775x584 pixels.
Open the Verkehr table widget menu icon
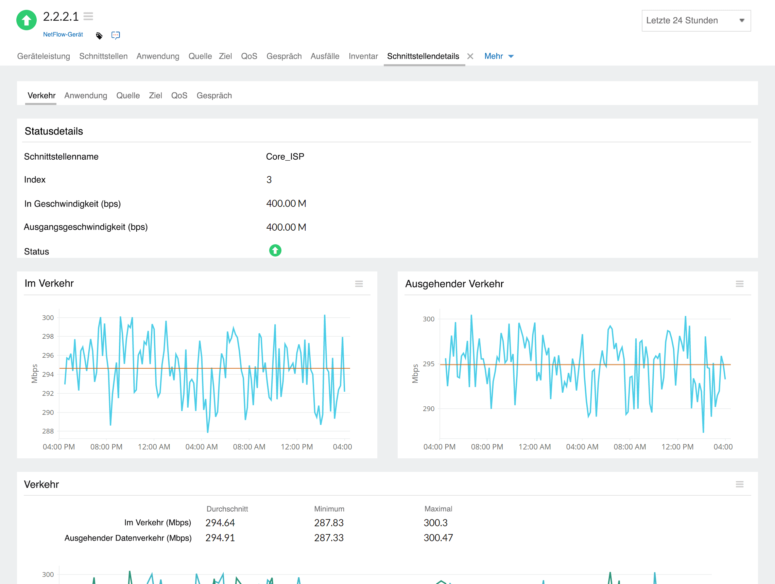[x=740, y=484]
